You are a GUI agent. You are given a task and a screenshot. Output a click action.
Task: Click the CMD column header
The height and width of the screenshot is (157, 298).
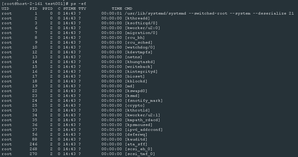point(129,9)
